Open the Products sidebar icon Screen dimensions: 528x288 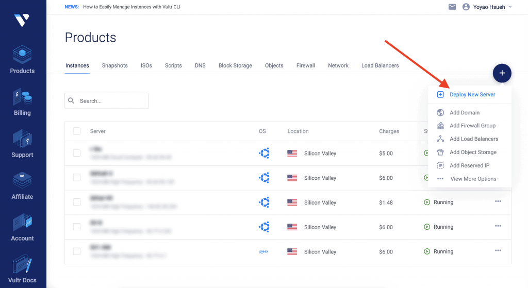tap(22, 60)
